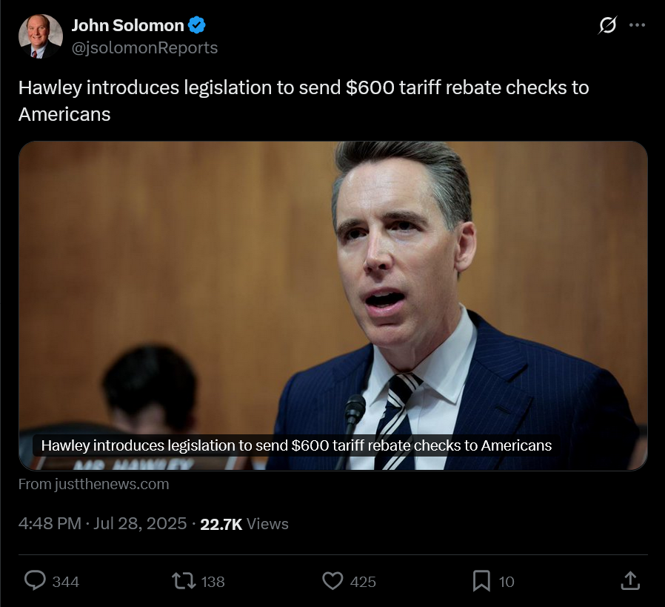Click the 4:48 PM Jul 28, 2025 timestamp

pos(103,523)
